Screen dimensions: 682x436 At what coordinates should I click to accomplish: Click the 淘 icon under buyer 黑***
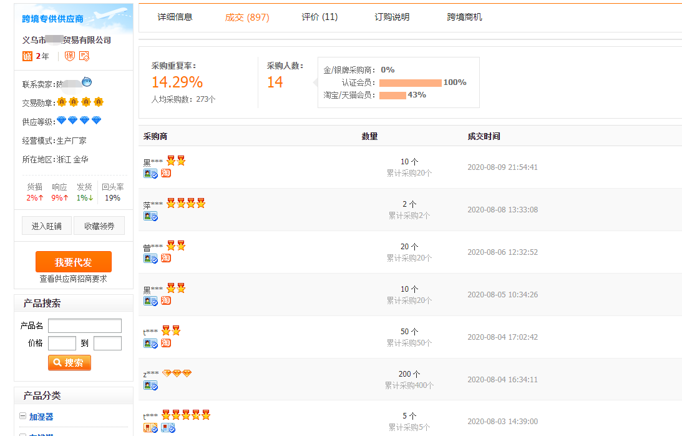pos(165,173)
